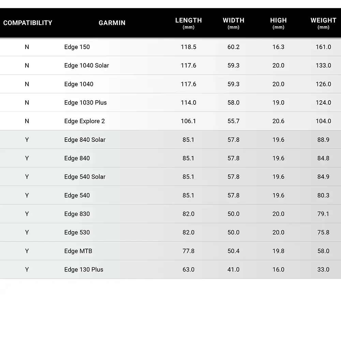Select the Edge 830 model name
The height and width of the screenshot is (341, 341).
tap(77, 214)
